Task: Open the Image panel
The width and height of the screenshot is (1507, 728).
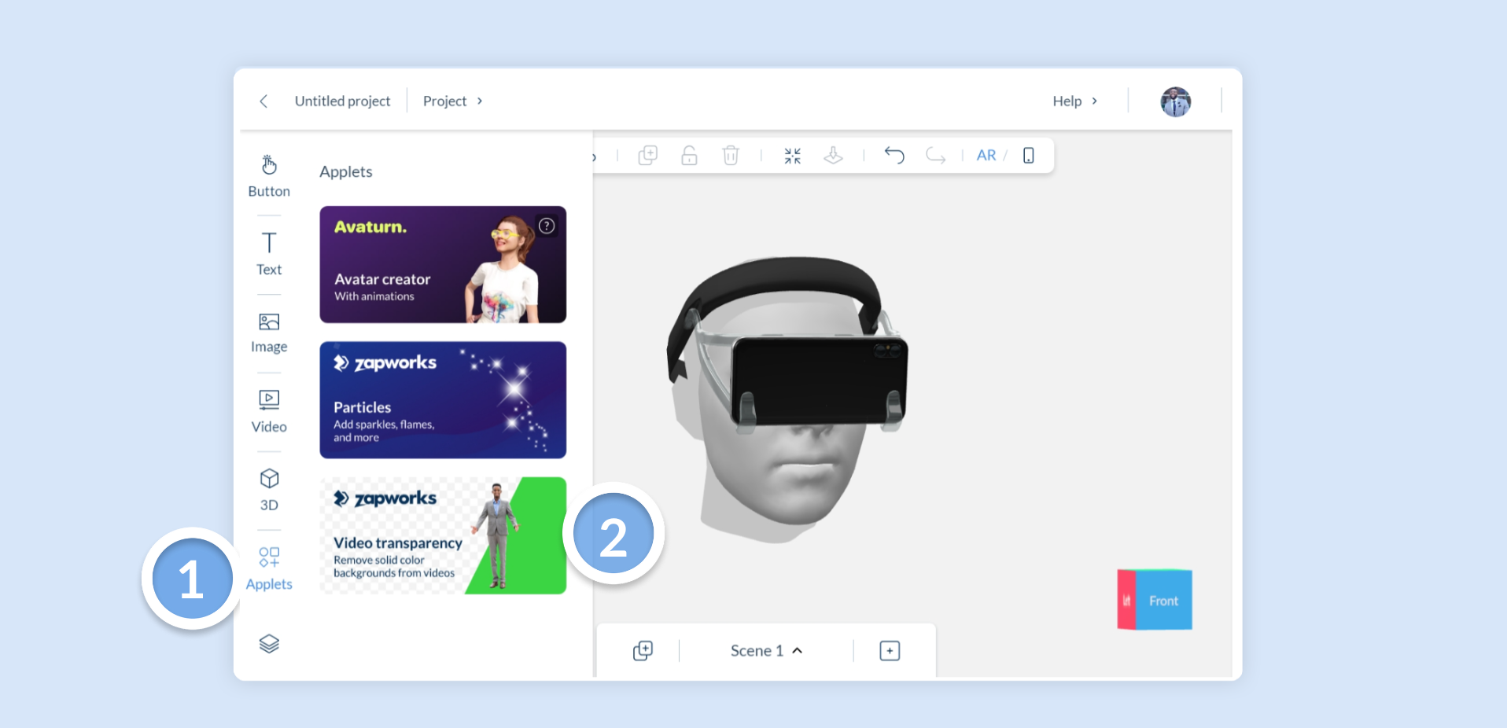Action: [x=269, y=333]
